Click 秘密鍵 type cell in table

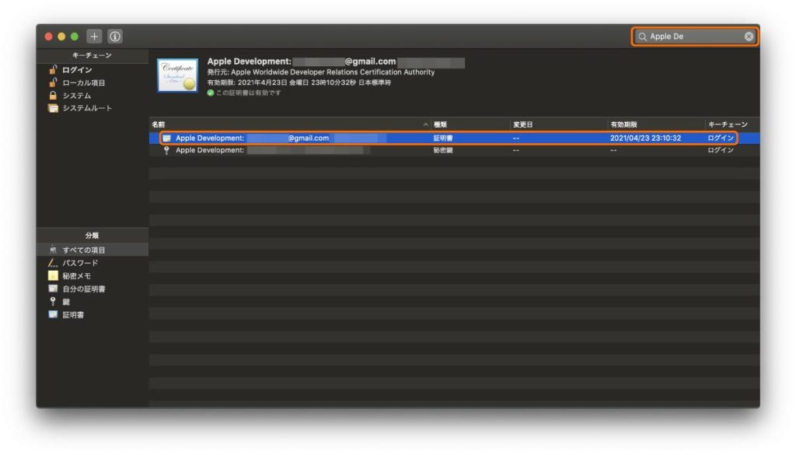point(443,150)
